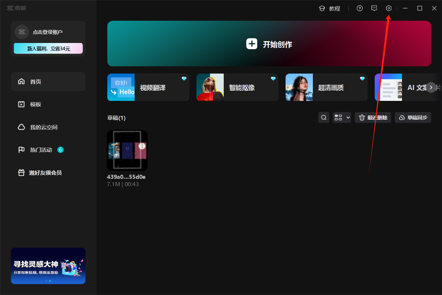Click the search icon above drafts
This screenshot has height=295, width=442.
click(x=323, y=117)
